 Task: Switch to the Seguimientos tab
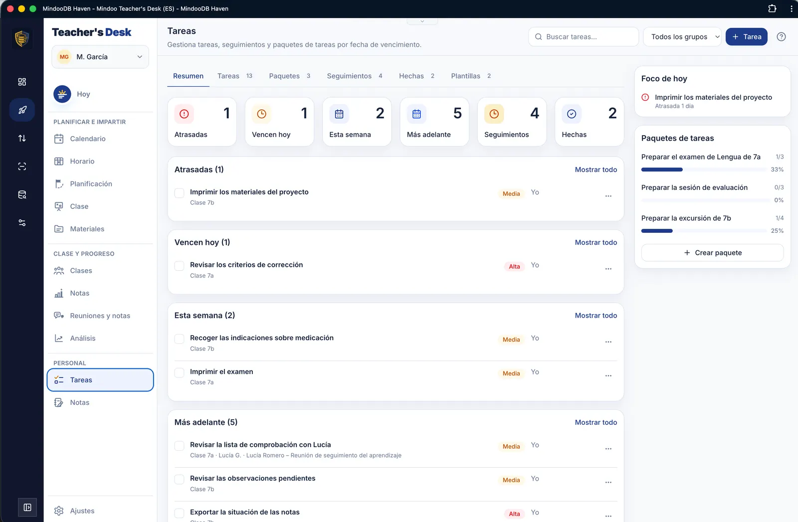click(x=355, y=76)
